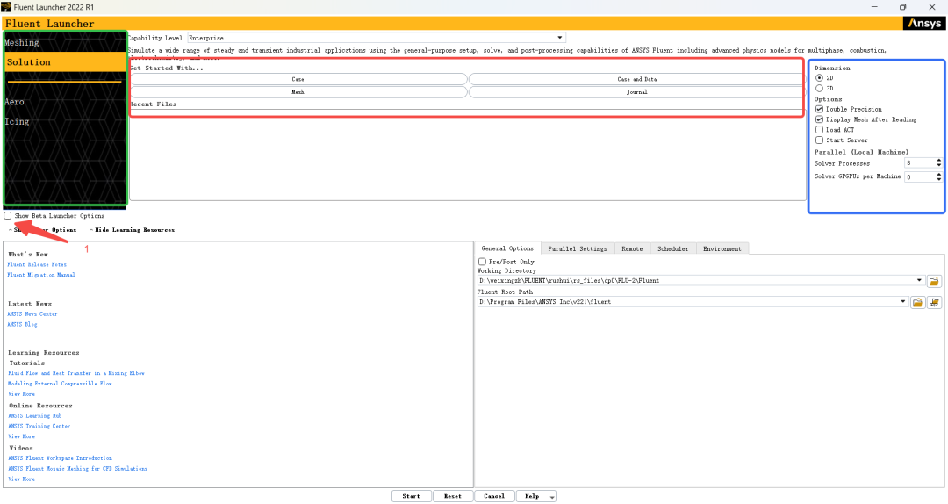The width and height of the screenshot is (948, 504).
Task: Toggle Display Mesh After Reading checkbox
Action: point(819,119)
